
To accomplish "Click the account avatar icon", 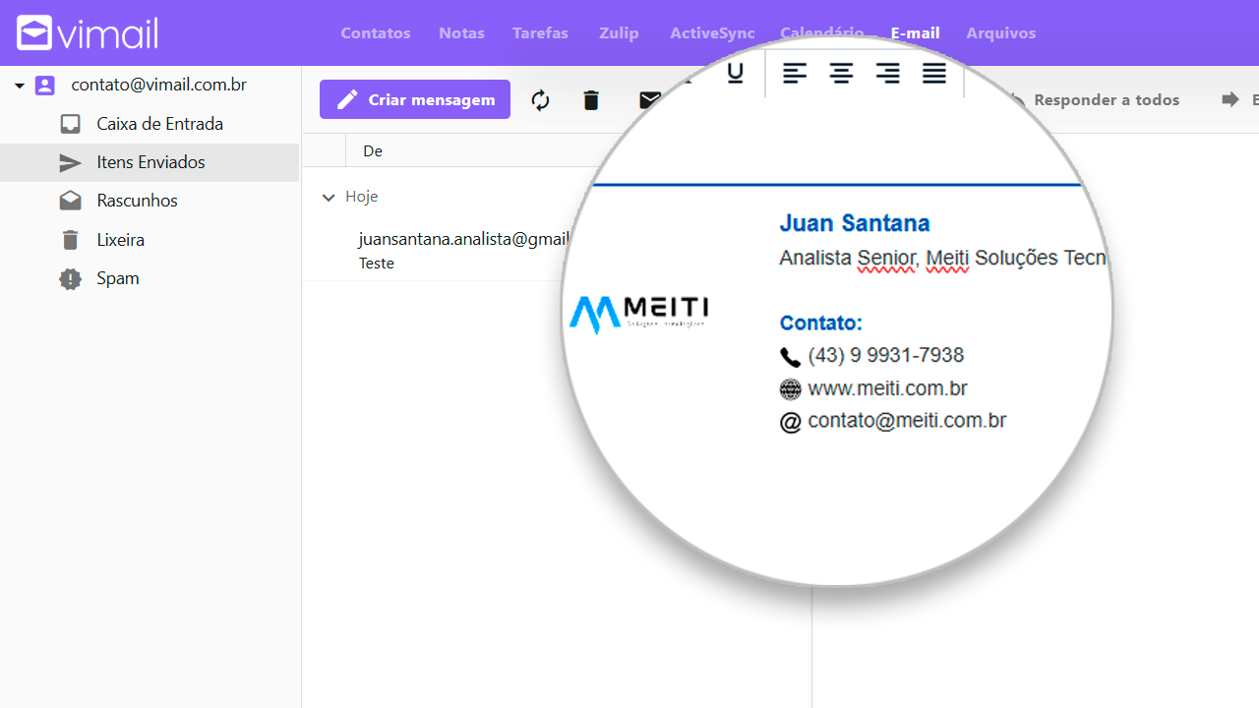I will 45,86.
